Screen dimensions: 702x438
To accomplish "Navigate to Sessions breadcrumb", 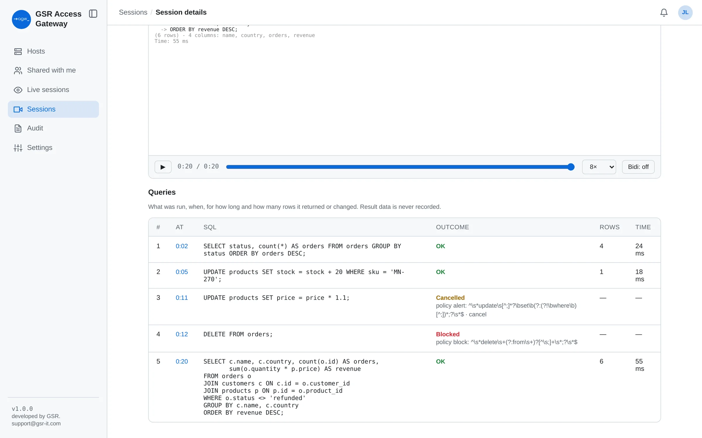I will coord(133,12).
